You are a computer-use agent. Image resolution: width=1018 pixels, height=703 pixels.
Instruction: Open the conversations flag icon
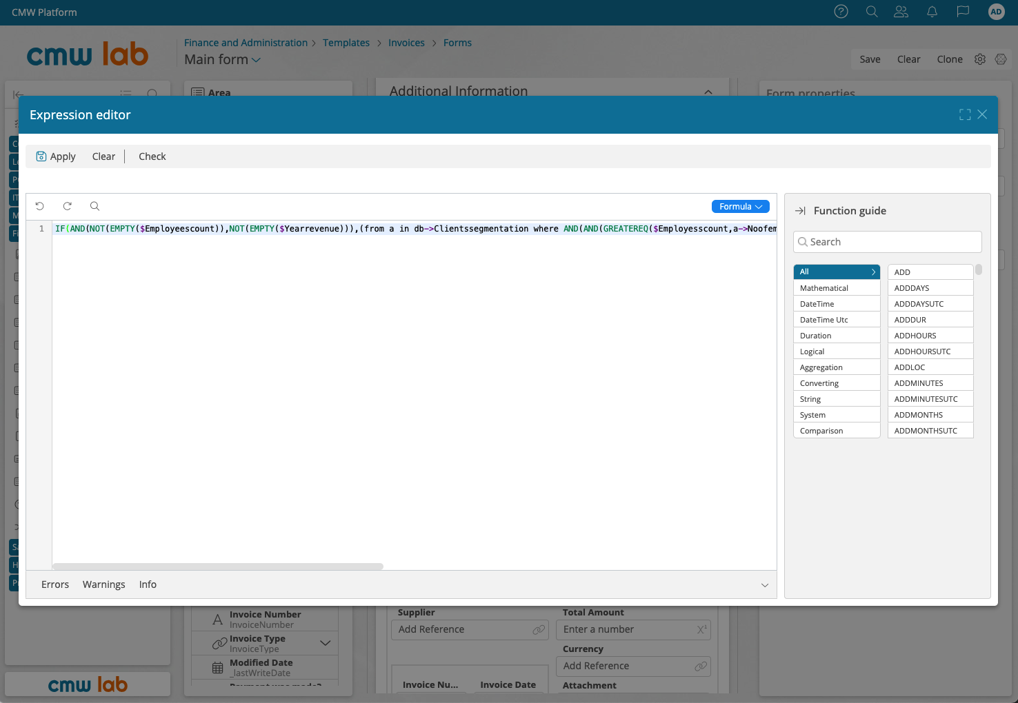click(x=963, y=12)
